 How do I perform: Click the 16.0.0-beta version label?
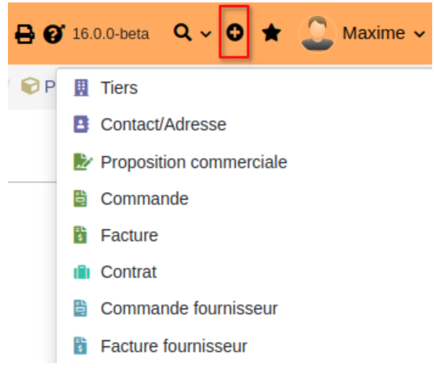click(x=111, y=34)
